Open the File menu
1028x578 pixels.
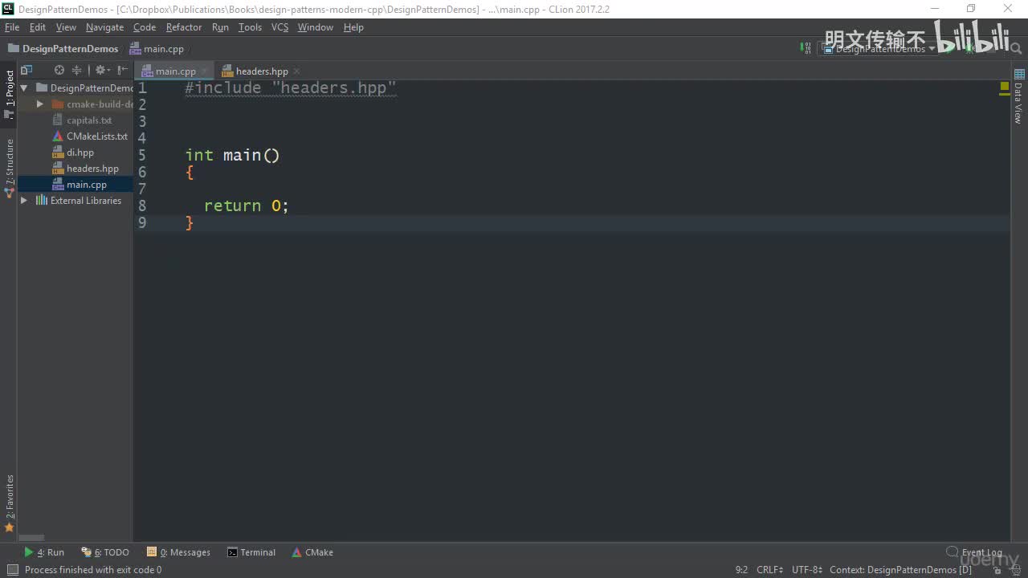click(12, 27)
